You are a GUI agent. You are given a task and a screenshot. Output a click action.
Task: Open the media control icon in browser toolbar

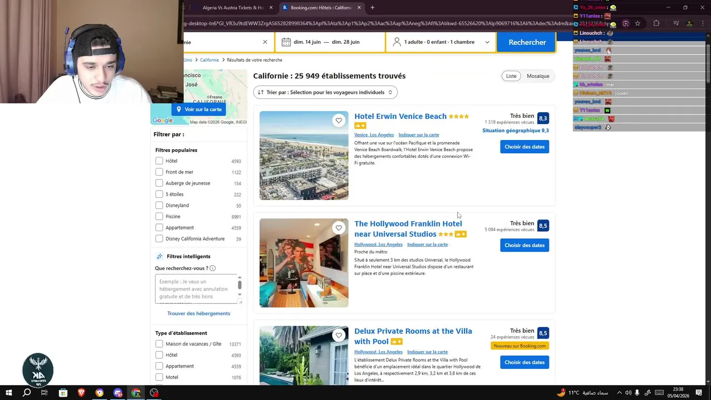[676, 23]
